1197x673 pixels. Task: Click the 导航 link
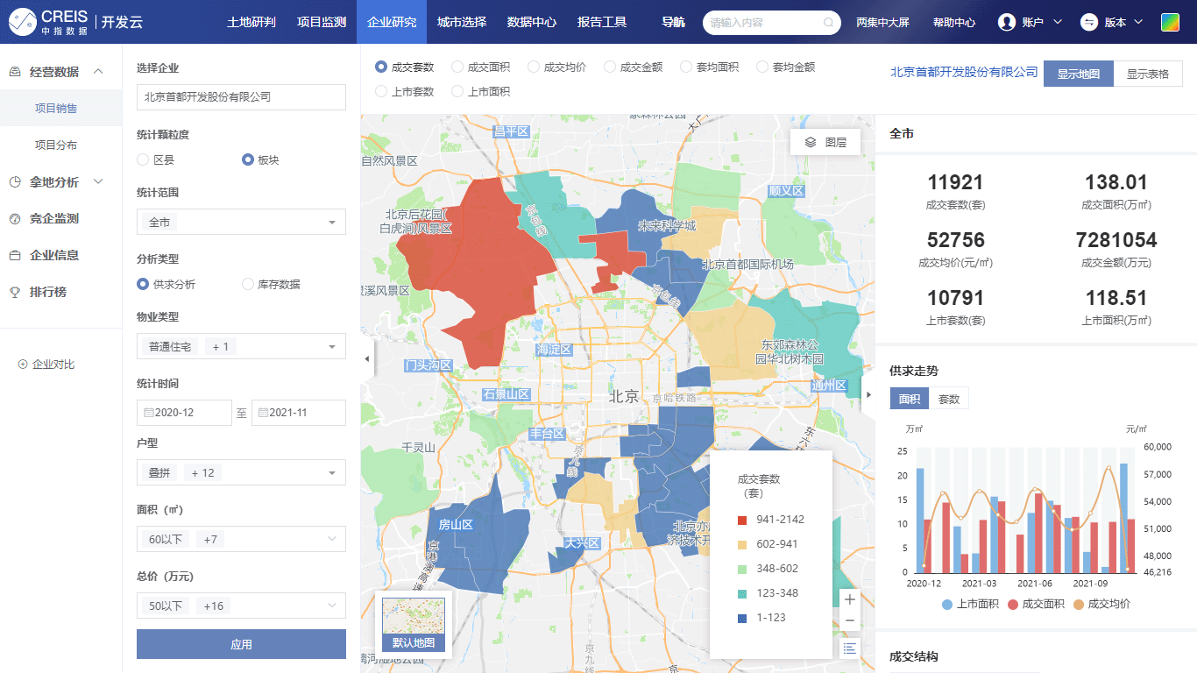674,22
